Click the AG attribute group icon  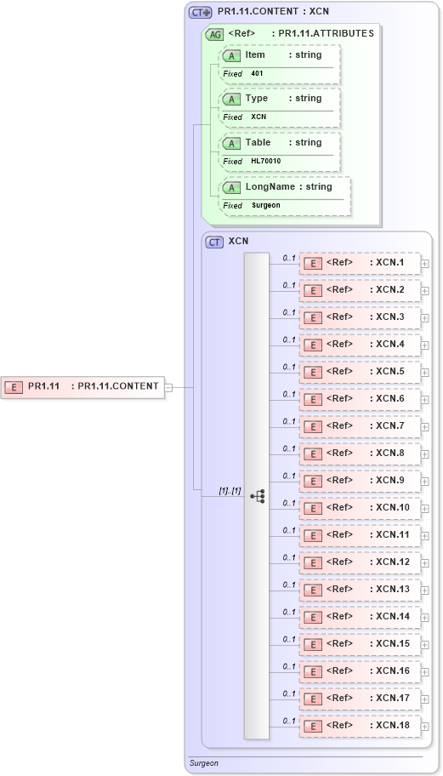214,35
